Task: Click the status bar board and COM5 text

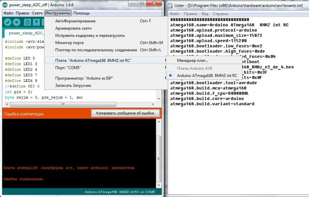Action: click(120, 192)
